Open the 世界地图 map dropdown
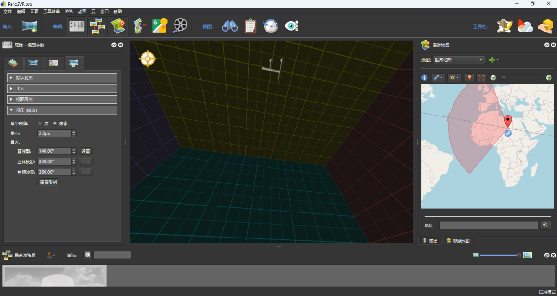 459,60
